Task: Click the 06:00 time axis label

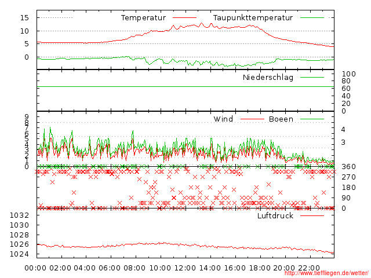Action: pos(110,268)
